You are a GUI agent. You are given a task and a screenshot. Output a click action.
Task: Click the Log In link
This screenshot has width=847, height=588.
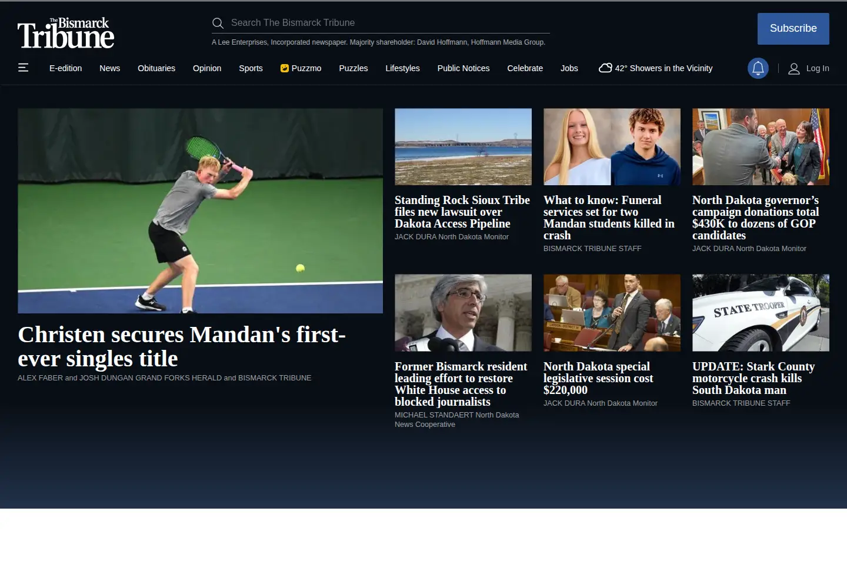pos(818,68)
